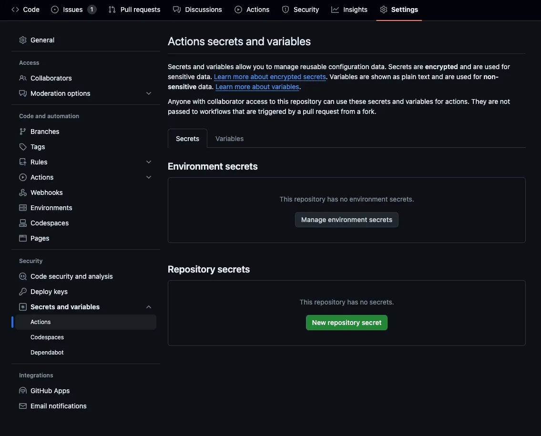
Task: Switch to the Variables tab
Action: 229,139
